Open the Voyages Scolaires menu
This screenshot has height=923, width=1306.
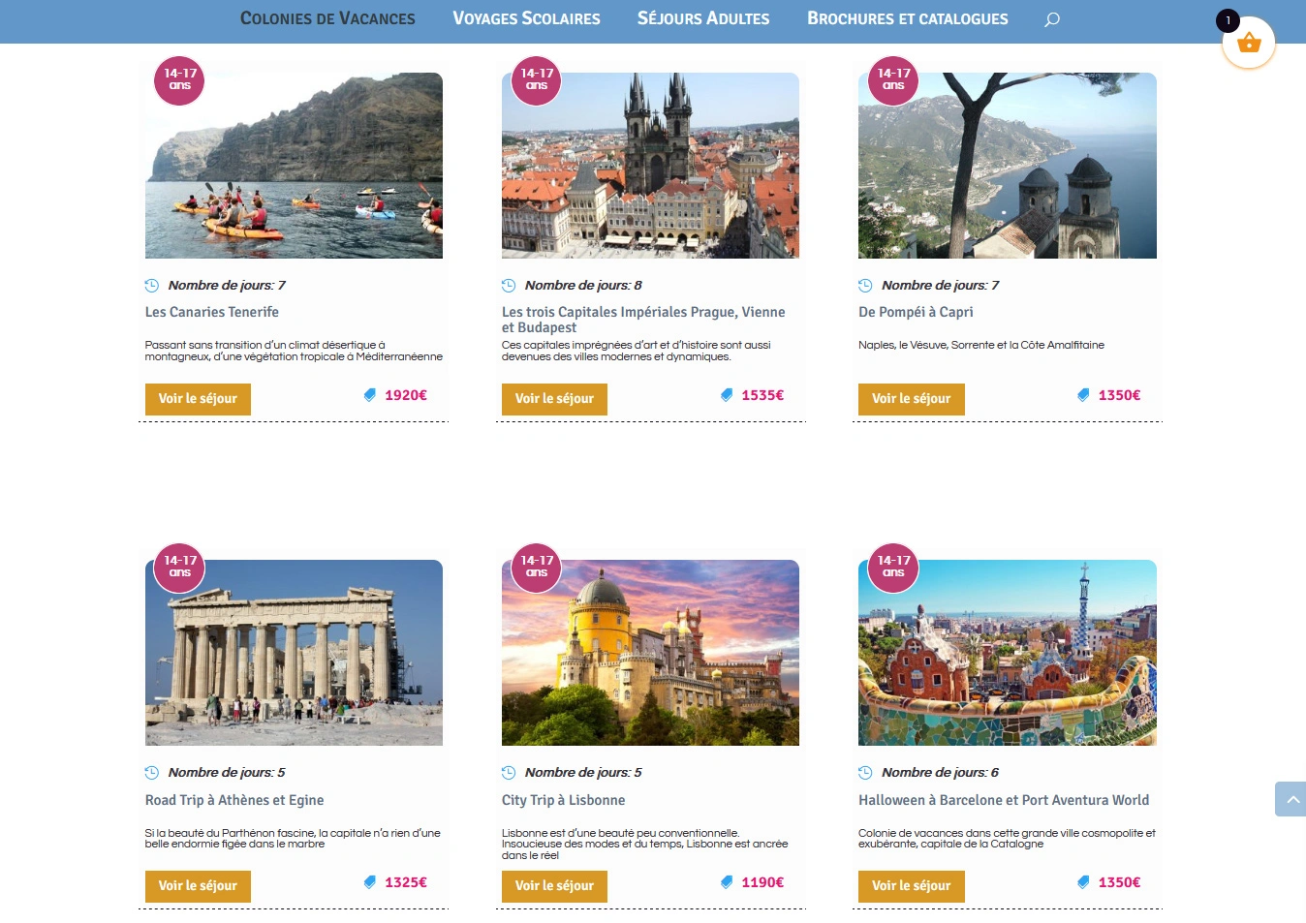526,18
